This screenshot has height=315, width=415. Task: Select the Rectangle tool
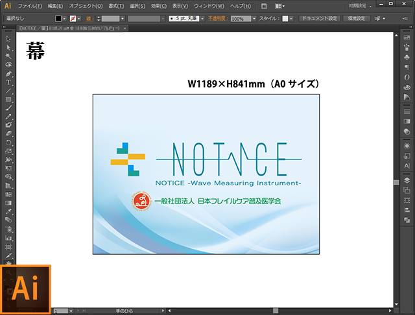pyautogui.click(x=8, y=99)
